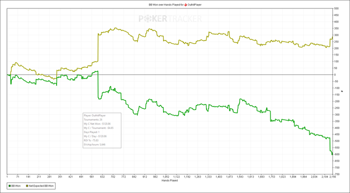
Task: Click the green line's sharp drop after hand 561
Action: coord(98,85)
